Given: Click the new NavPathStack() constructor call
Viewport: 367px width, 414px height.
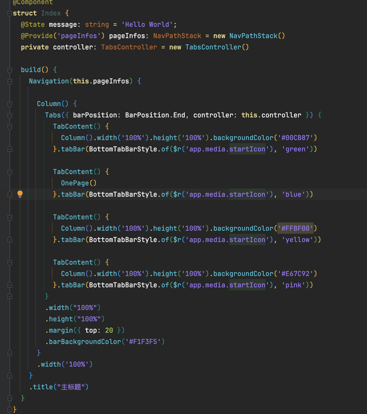Looking at the screenshot, I should coord(249,36).
